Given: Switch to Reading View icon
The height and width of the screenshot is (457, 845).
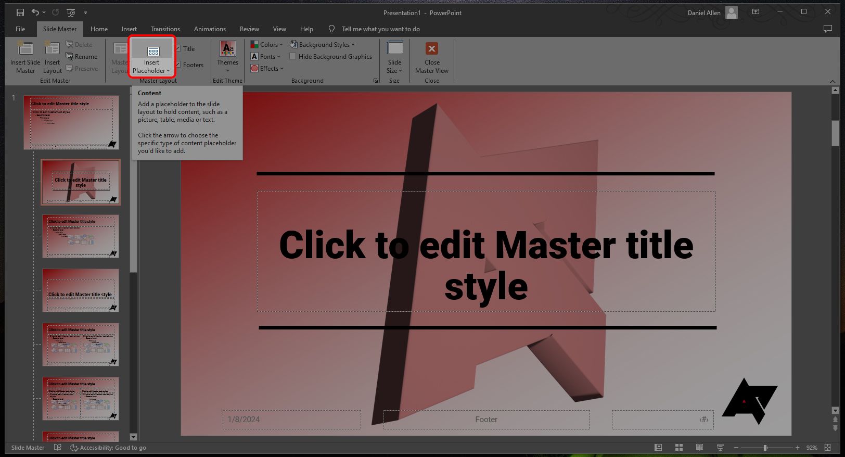Looking at the screenshot, I should pyautogui.click(x=700, y=448).
